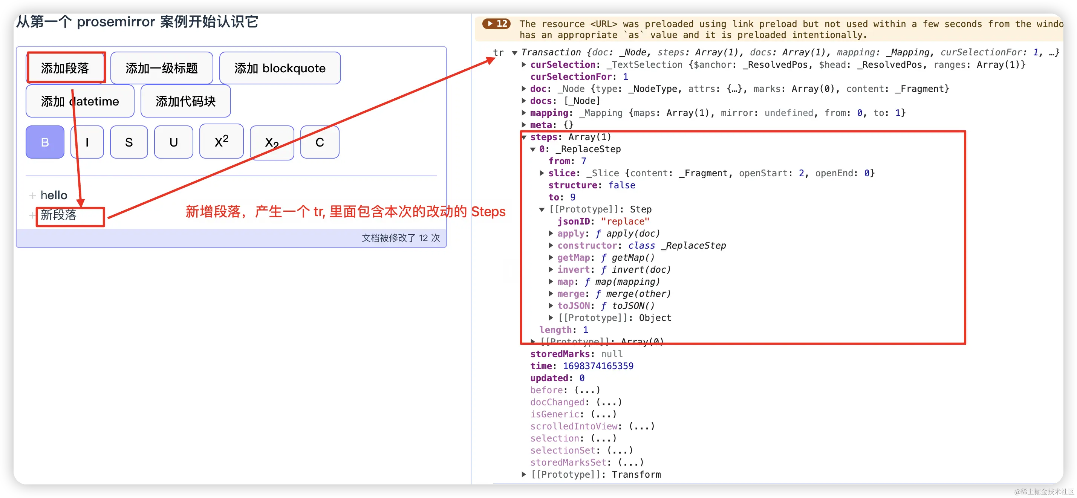
Task: Toggle the italic I formatting button
Action: click(x=87, y=142)
